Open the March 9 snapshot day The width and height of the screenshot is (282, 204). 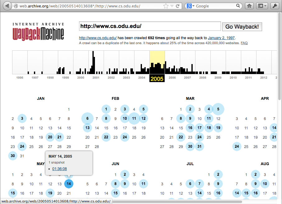tap(190, 118)
